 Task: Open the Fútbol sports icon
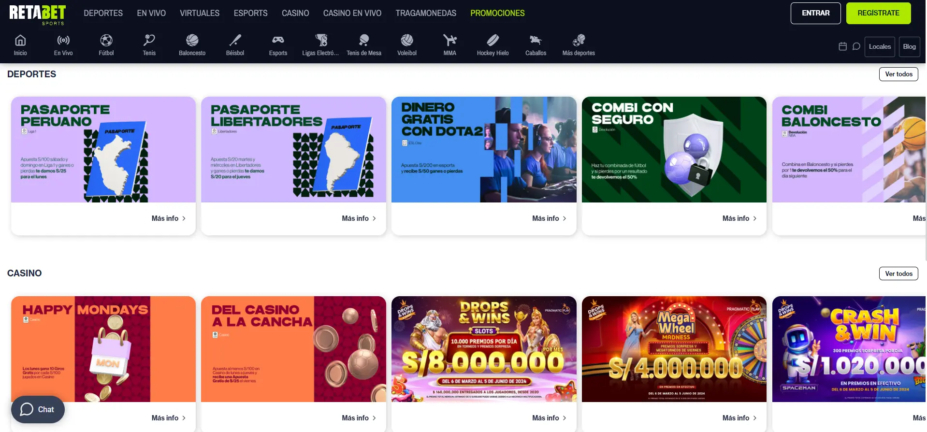click(x=106, y=40)
